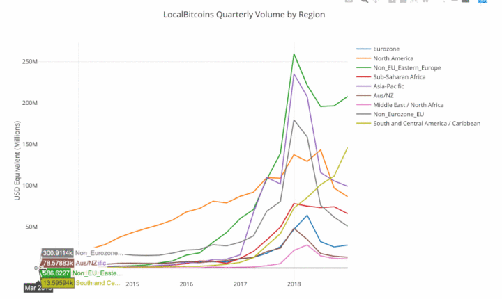
Task: Click the USD Equivalent (Millions) axis title
Action: point(17,161)
